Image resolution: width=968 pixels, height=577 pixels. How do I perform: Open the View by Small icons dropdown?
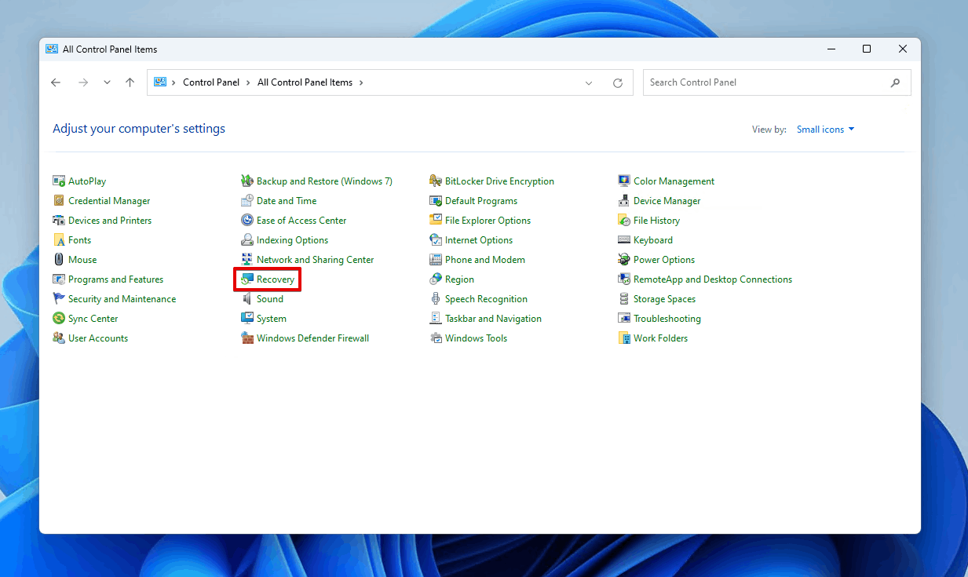(825, 130)
